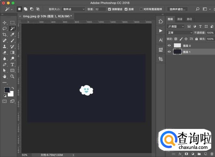Select the Eyedropper tool
Viewport: 215px width, 157px height.
tap(12, 35)
